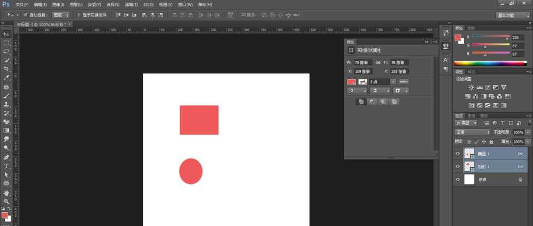The image size is (533, 226).
Task: Toggle the 自动选择 checkbox
Action: point(25,15)
